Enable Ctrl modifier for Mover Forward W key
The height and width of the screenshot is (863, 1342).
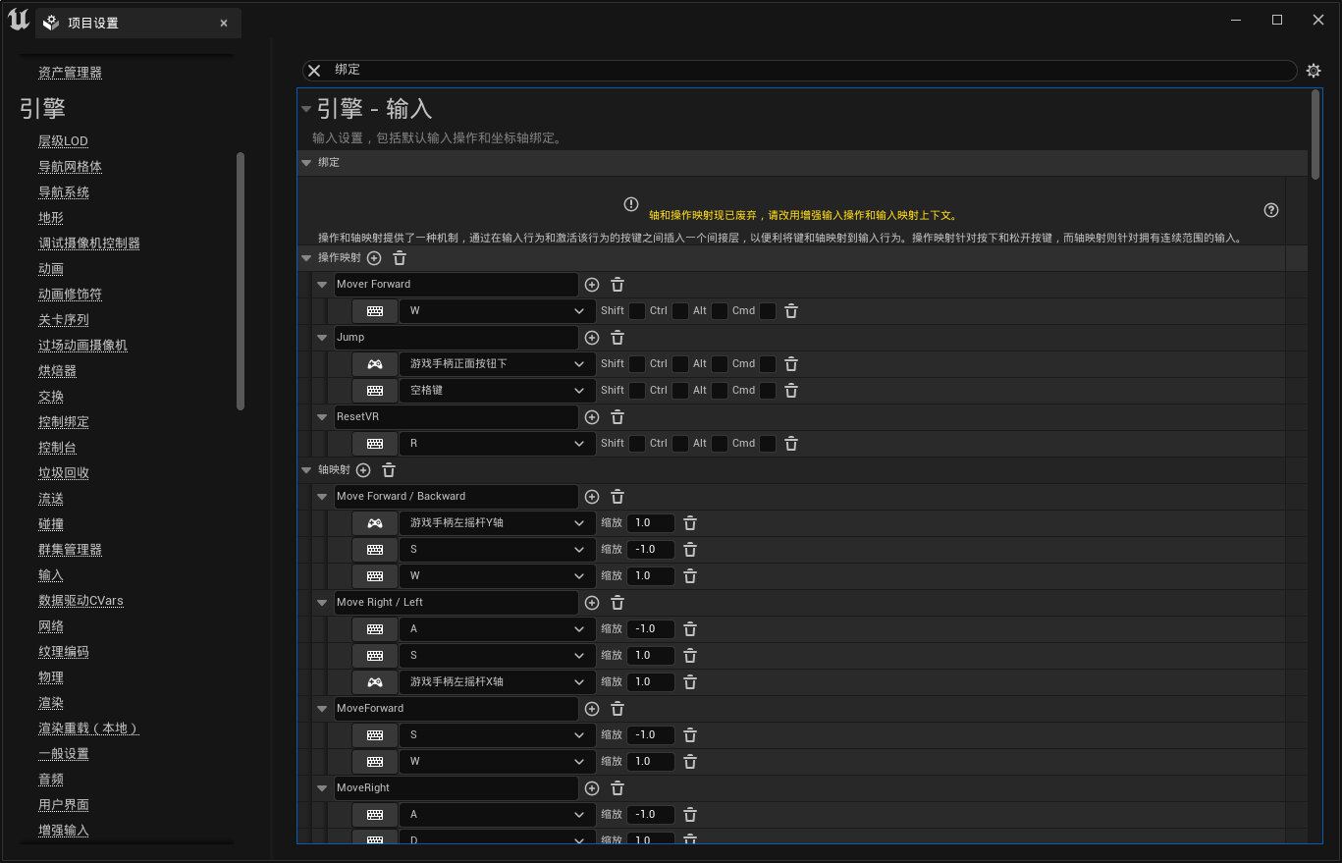[x=680, y=311]
